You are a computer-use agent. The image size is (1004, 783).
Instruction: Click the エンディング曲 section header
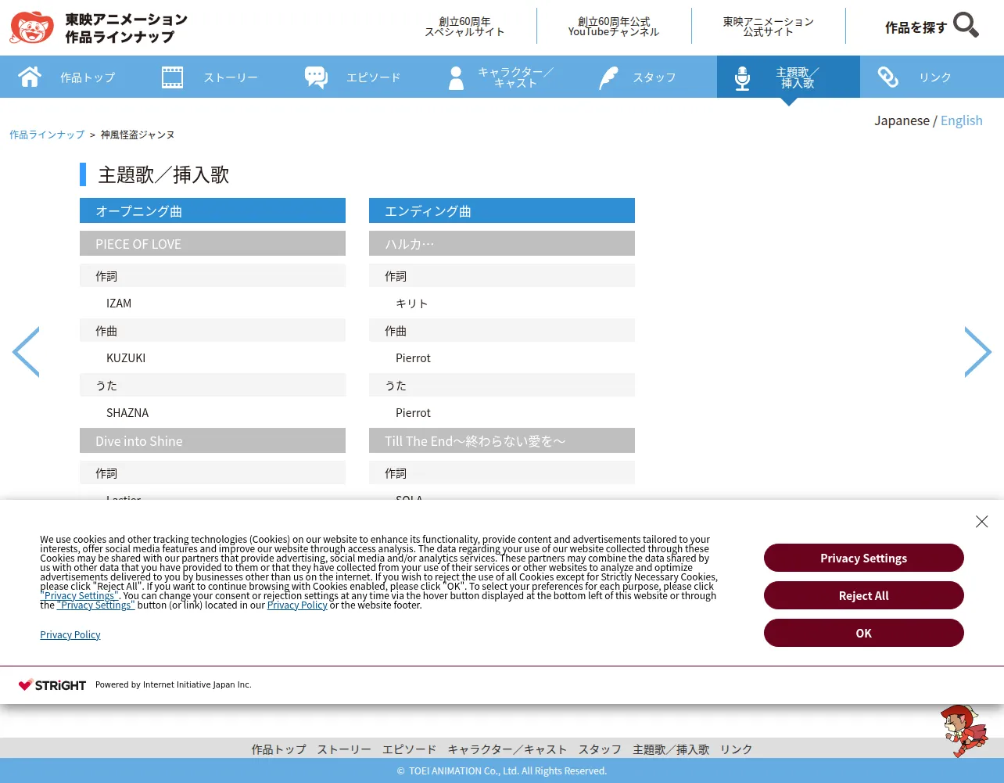[x=502, y=210]
